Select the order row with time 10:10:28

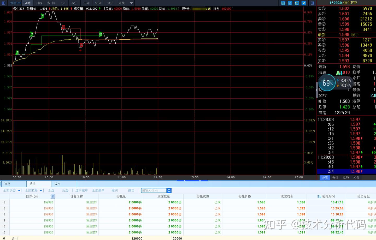pyautogui.click(x=188, y=214)
